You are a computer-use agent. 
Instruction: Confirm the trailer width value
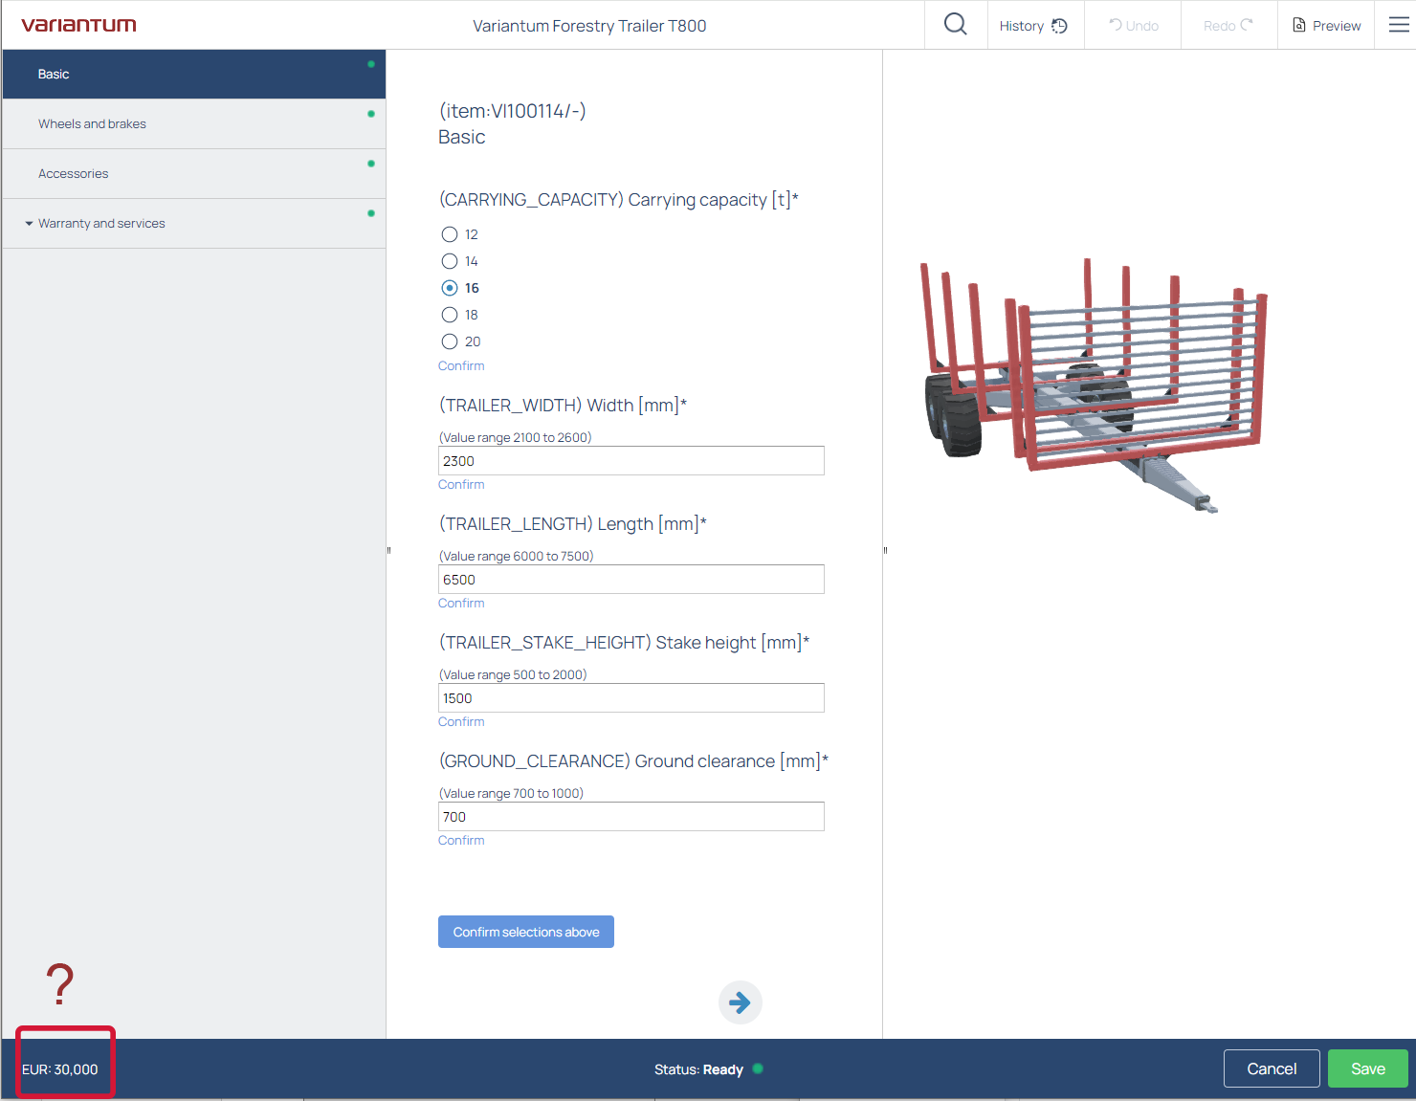(x=461, y=485)
